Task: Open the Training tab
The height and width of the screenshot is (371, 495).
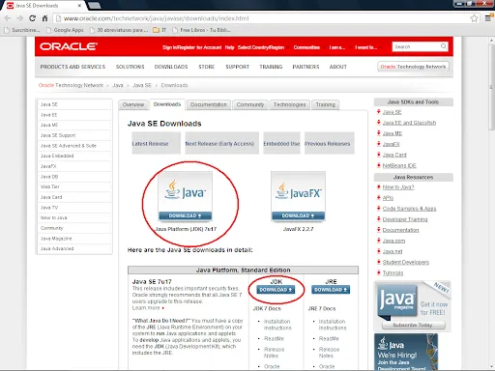Action: point(326,104)
